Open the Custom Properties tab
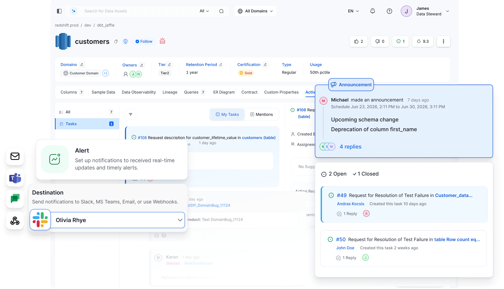The height and width of the screenshot is (289, 504). coord(281,92)
